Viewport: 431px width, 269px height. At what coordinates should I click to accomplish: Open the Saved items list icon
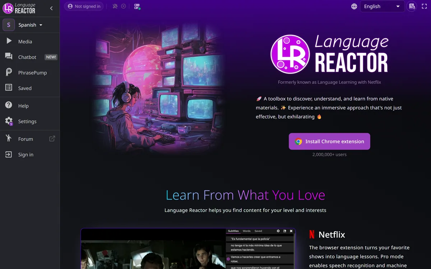[9, 88]
